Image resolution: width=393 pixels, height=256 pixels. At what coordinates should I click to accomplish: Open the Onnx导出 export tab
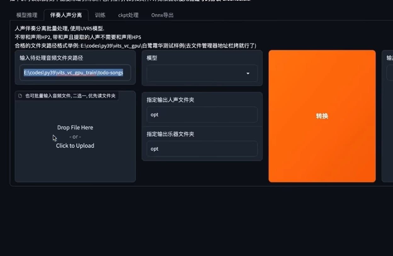162,15
